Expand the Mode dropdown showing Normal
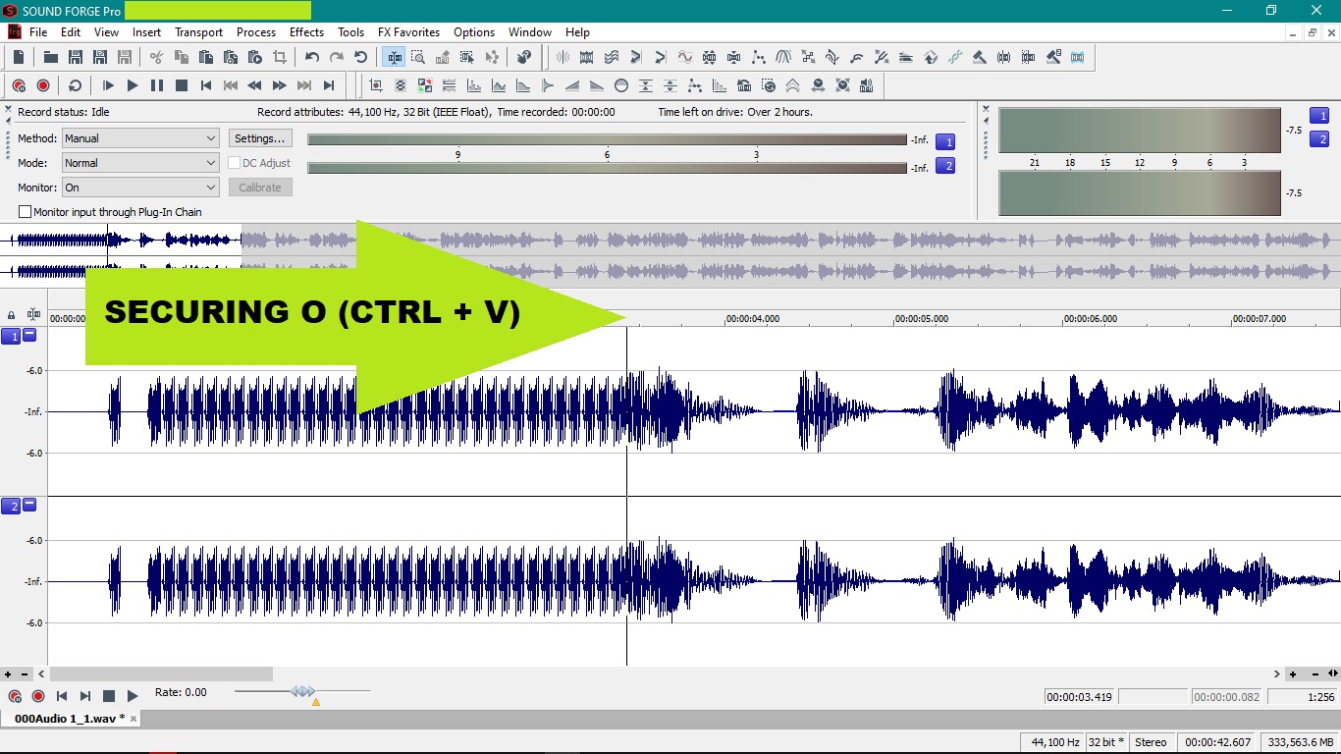Image resolution: width=1341 pixels, height=754 pixels. tap(140, 163)
